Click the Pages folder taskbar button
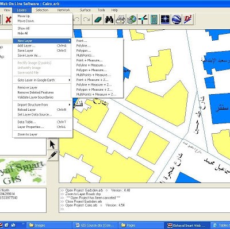 (141, 226)
